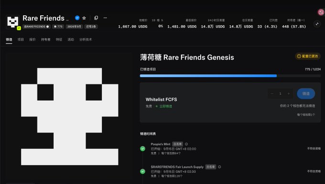Click the $RAREFRIENDS Fair Launch Supply stage name
Screen dimensions: 325x184
coord(177,167)
